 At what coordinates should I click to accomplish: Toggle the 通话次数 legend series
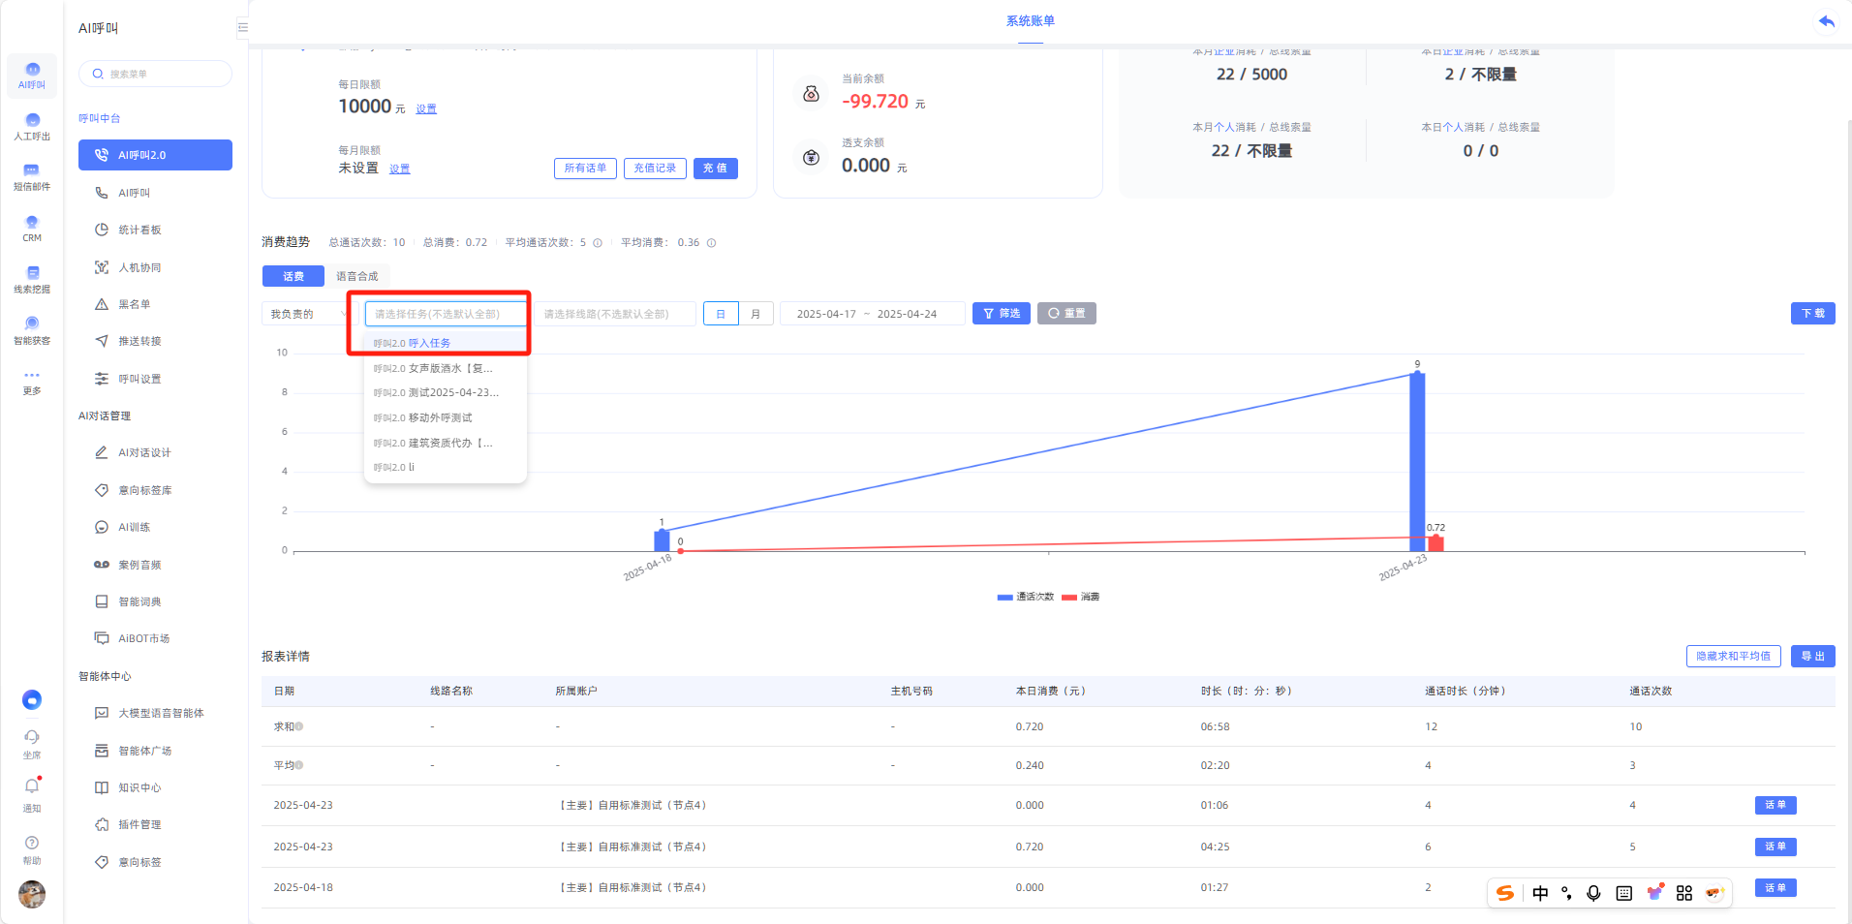pyautogui.click(x=1025, y=597)
